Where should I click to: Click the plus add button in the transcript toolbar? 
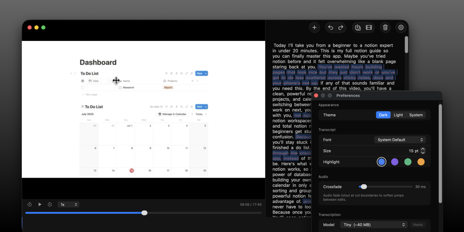314,27
